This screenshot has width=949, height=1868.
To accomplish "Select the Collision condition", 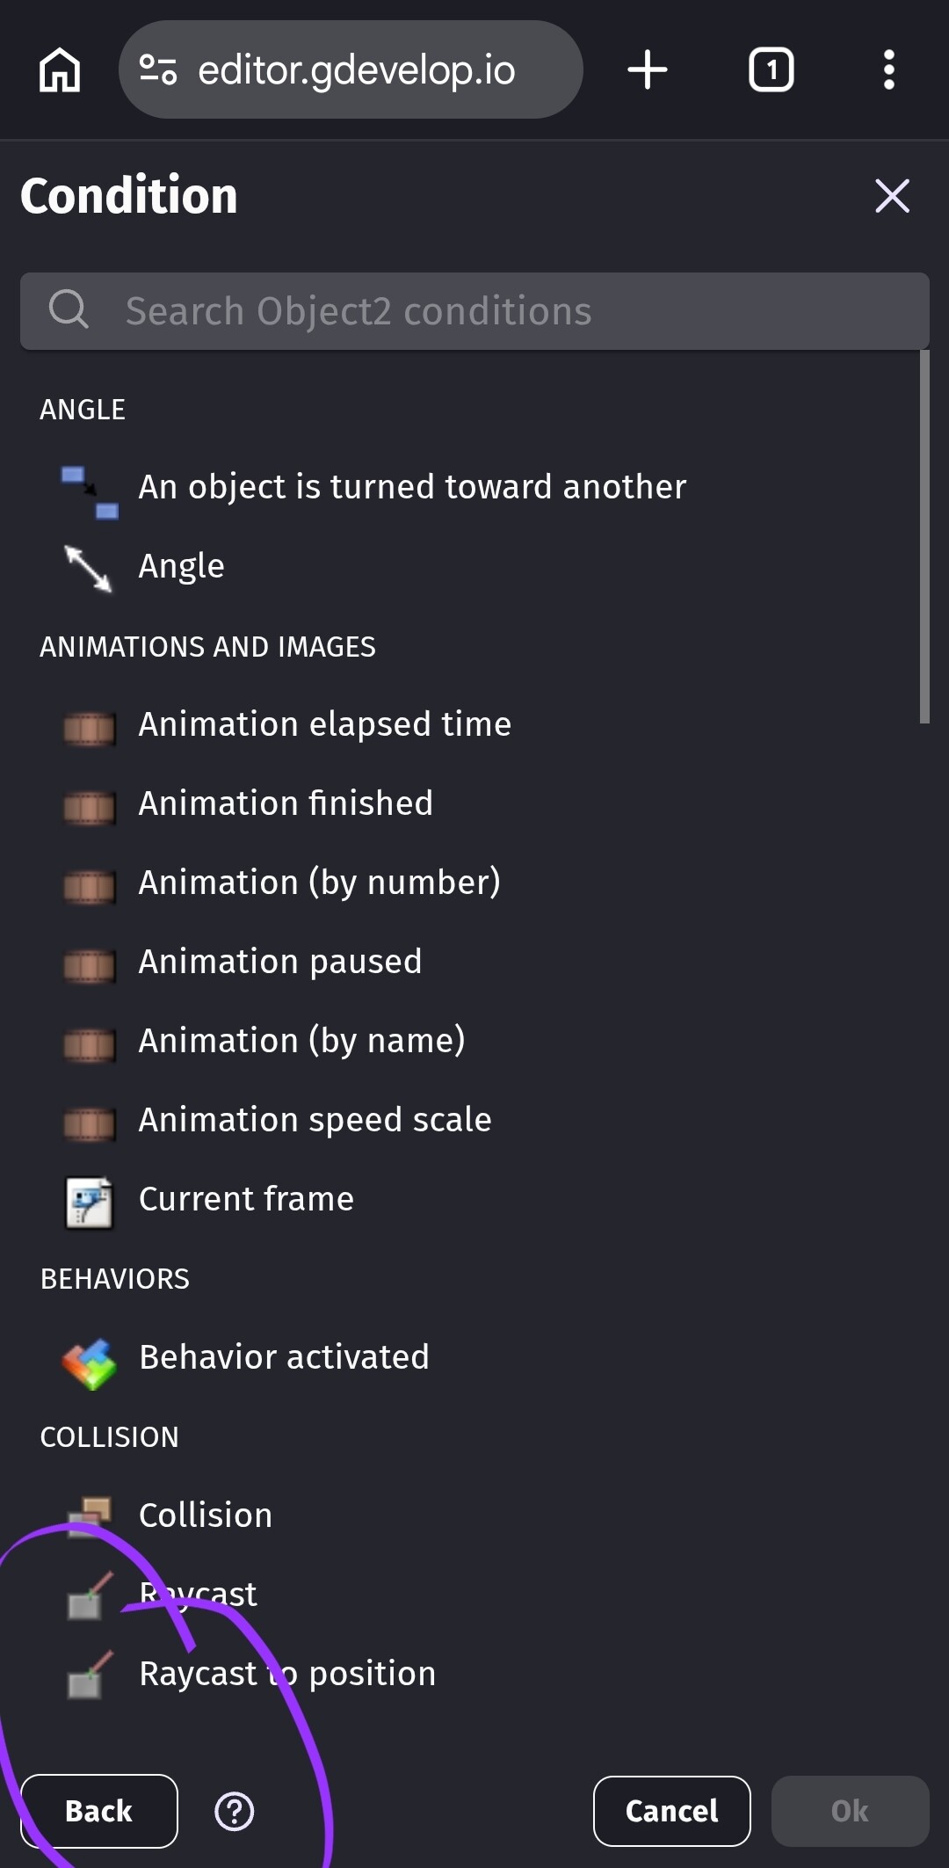I will point(206,1515).
